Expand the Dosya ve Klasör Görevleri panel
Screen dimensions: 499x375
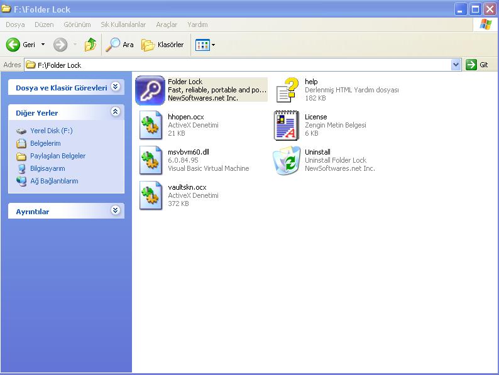(x=115, y=87)
